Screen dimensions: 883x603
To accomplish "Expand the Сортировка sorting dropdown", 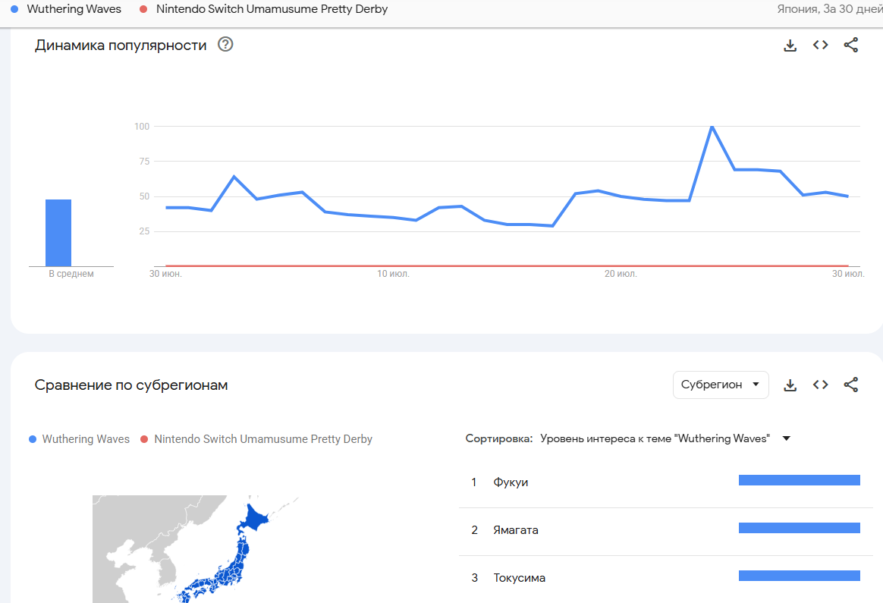I will 786,438.
